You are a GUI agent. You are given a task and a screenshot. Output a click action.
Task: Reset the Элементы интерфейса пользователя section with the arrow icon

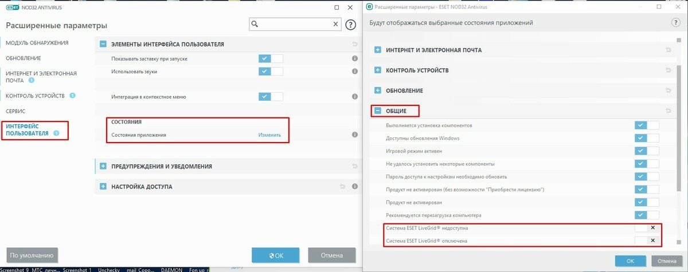[x=355, y=44]
